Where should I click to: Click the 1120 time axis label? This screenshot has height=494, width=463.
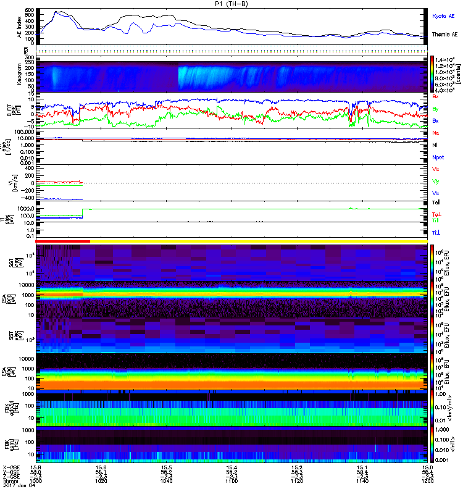[297, 481]
